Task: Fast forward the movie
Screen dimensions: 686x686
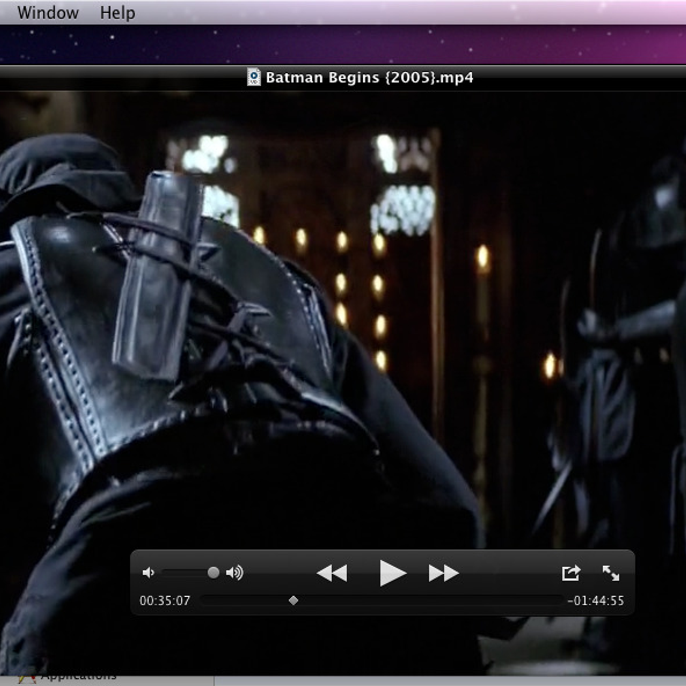Action: [444, 573]
